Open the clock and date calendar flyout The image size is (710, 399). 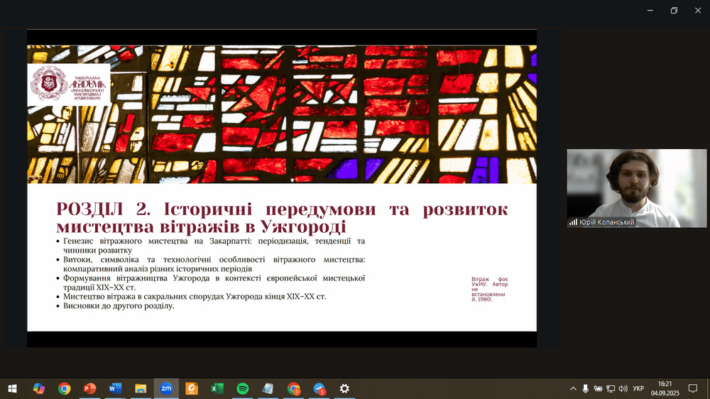coord(666,388)
